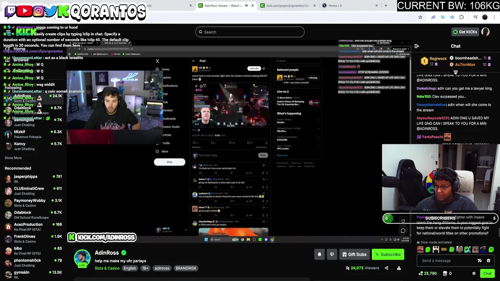Viewport: 500px width, 281px height.
Task: Open the browser extensions puzzle icon
Action: point(462,17)
